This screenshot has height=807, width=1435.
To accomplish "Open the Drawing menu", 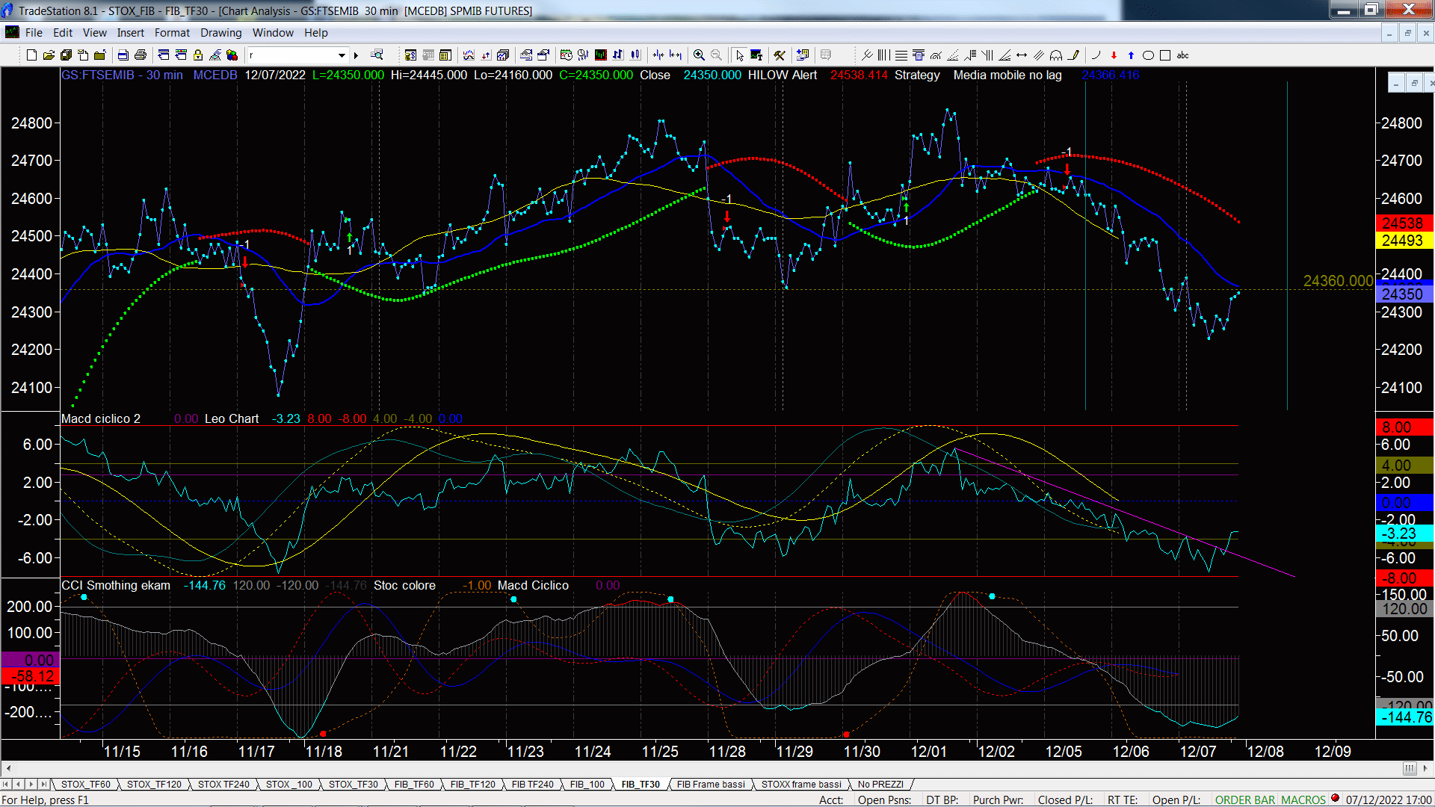I will pos(221,33).
